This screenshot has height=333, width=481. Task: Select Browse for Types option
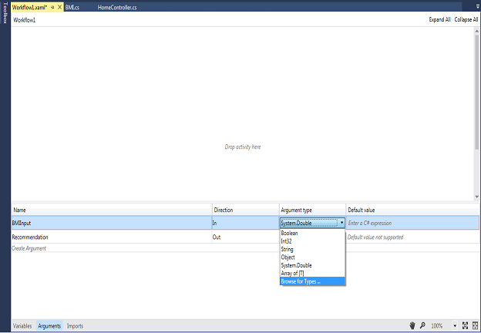coord(312,281)
